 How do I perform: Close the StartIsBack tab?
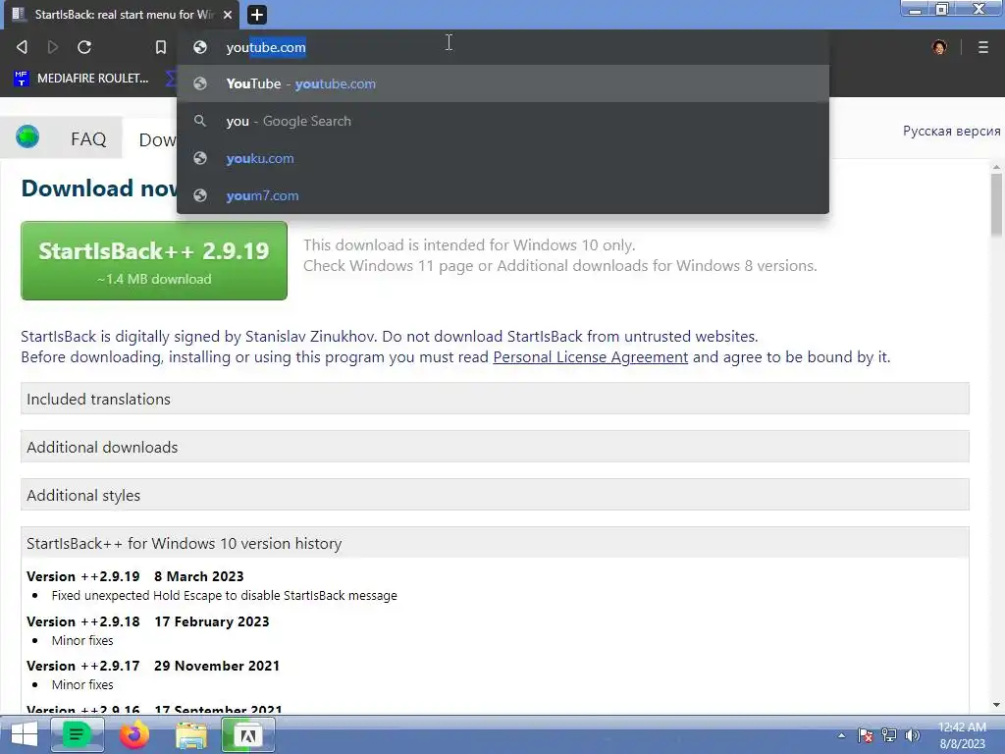point(228,14)
